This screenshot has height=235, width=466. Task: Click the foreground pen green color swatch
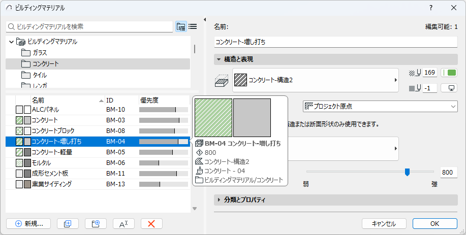[450, 73]
